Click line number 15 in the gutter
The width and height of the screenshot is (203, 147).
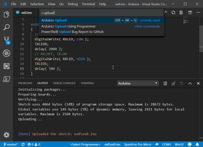coord(22,68)
